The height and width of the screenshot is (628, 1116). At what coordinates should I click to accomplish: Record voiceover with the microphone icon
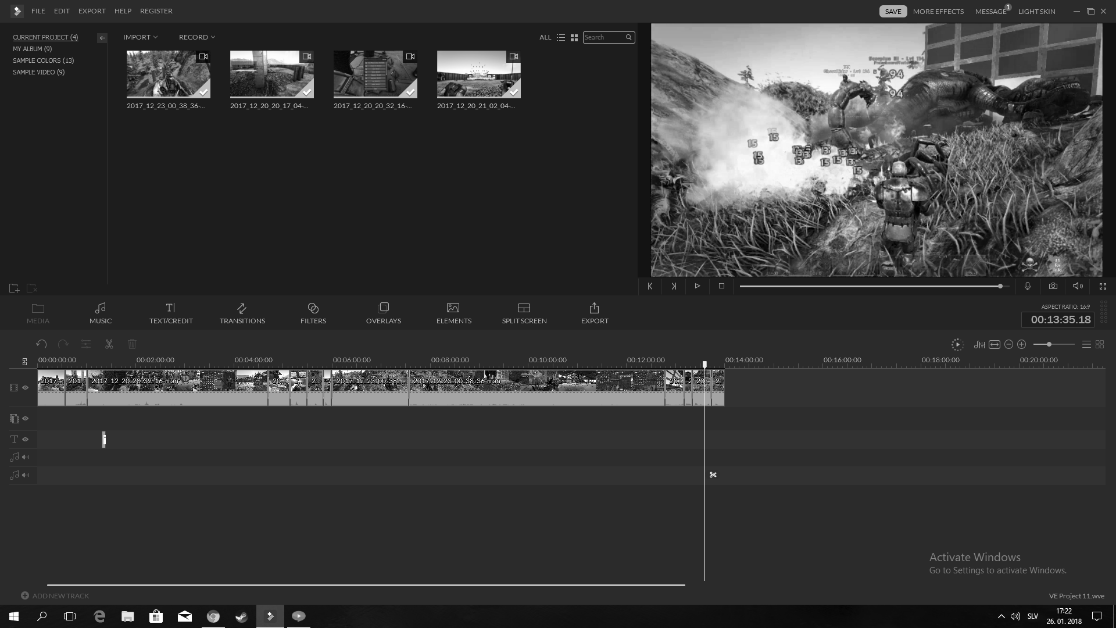pos(1027,286)
